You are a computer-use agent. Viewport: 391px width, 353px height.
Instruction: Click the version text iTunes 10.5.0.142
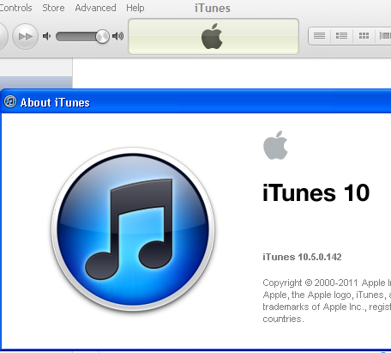302,257
